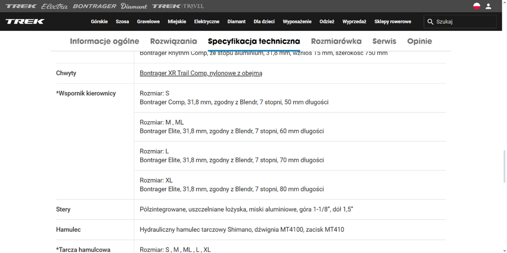Expand the Odzież navigation menu
Image resolution: width=507 pixels, height=253 pixels.
tap(327, 22)
